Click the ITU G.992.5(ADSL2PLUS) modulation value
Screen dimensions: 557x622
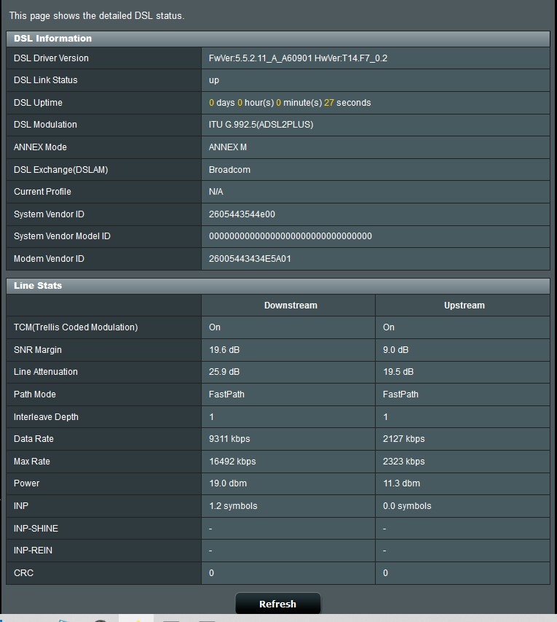coord(261,125)
